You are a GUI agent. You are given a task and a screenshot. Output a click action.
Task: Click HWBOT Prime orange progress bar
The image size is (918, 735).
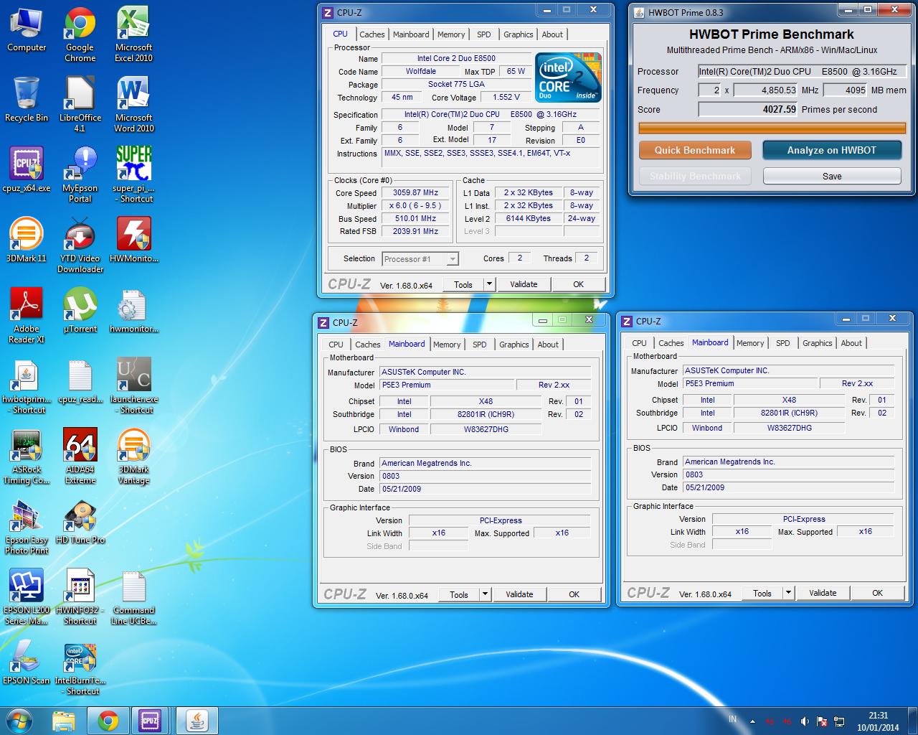tap(772, 128)
